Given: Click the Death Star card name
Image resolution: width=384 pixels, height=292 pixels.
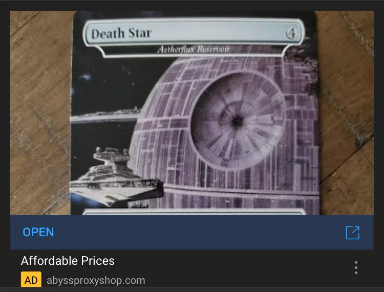Looking at the screenshot, I should point(121,34).
